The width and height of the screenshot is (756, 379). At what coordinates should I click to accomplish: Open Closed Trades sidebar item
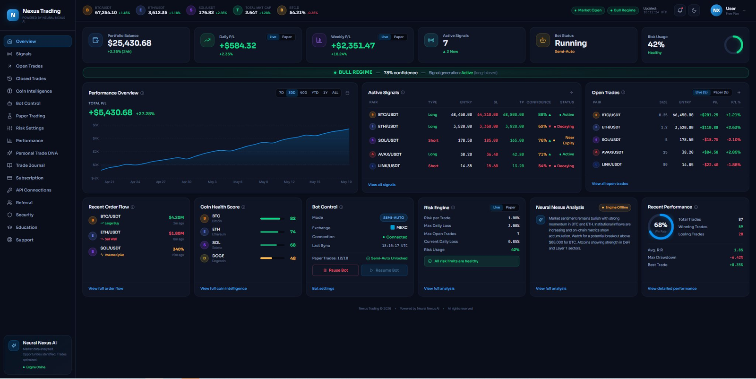[38, 78]
